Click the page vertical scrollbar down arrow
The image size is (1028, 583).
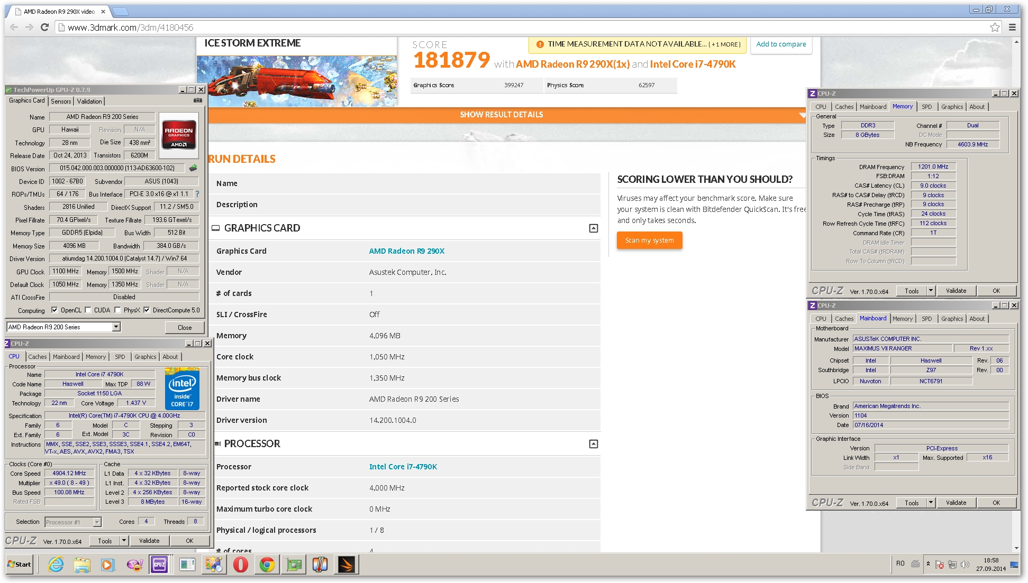1016,548
